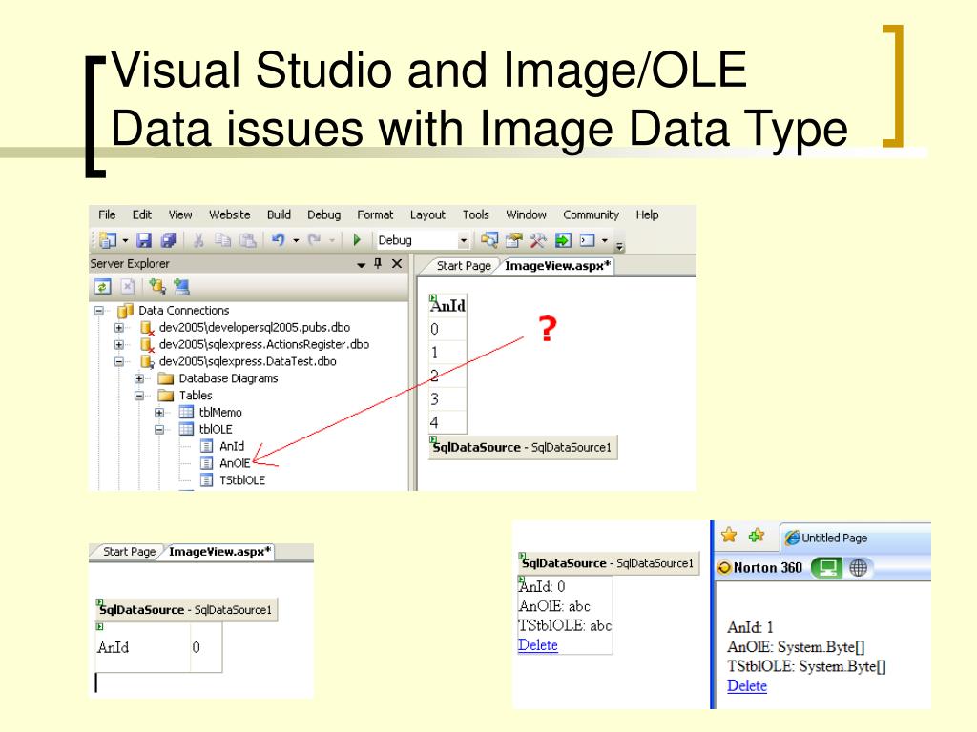Click the Save toolbar icon
This screenshot has width=977, height=732.
click(144, 240)
